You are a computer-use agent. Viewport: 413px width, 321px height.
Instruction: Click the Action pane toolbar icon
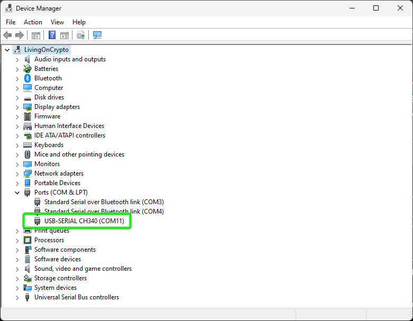click(x=65, y=35)
